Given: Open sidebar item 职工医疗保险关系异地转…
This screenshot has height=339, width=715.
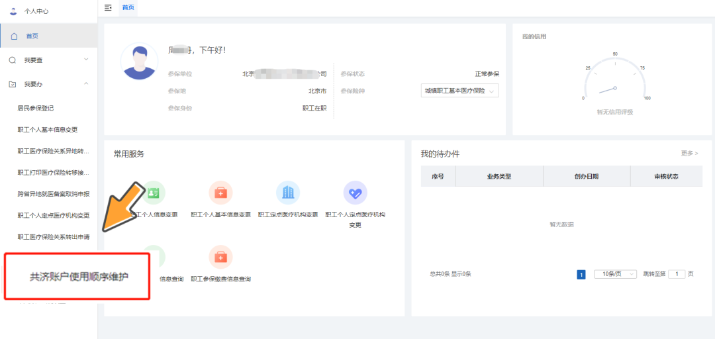Looking at the screenshot, I should [x=54, y=151].
